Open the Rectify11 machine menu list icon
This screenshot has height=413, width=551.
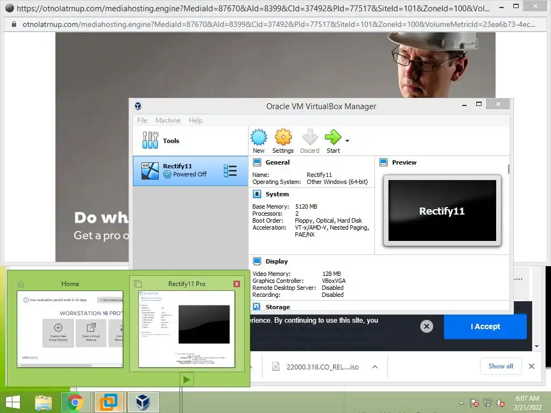[230, 170]
